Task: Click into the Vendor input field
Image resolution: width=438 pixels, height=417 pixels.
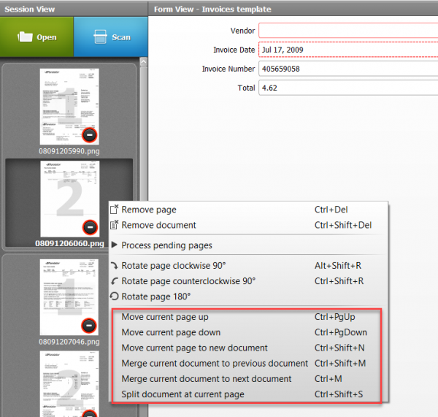Action: click(x=348, y=31)
